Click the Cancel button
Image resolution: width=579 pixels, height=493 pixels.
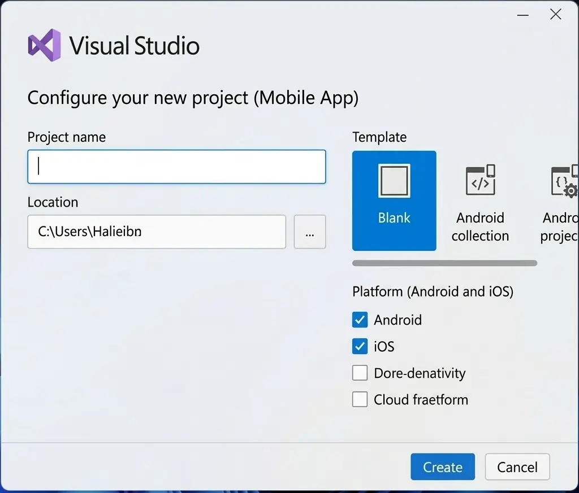point(517,467)
